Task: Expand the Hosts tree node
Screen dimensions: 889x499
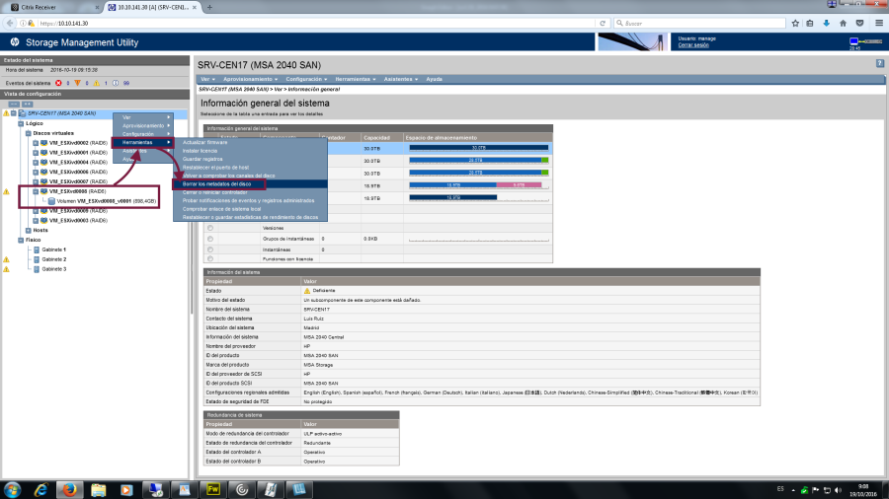Action: (x=28, y=230)
